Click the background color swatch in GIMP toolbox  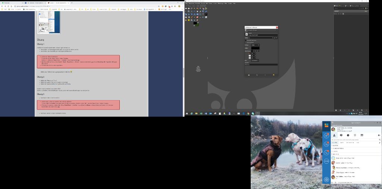pos(197,25)
